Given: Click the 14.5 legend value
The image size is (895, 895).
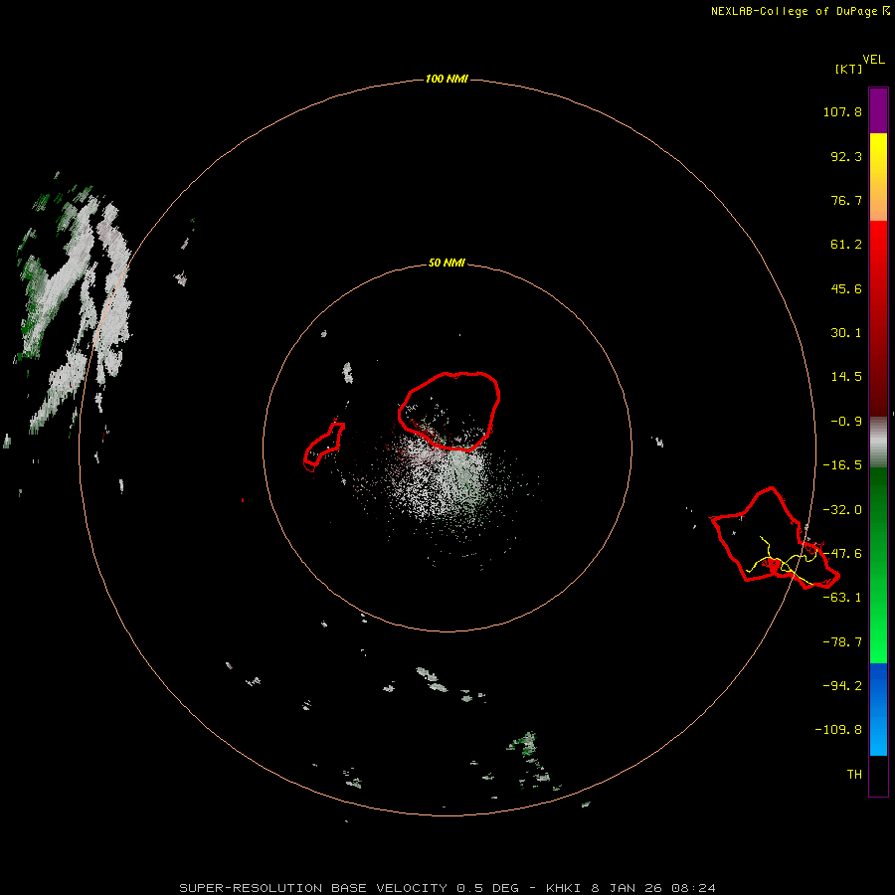Looking at the screenshot, I should [846, 377].
